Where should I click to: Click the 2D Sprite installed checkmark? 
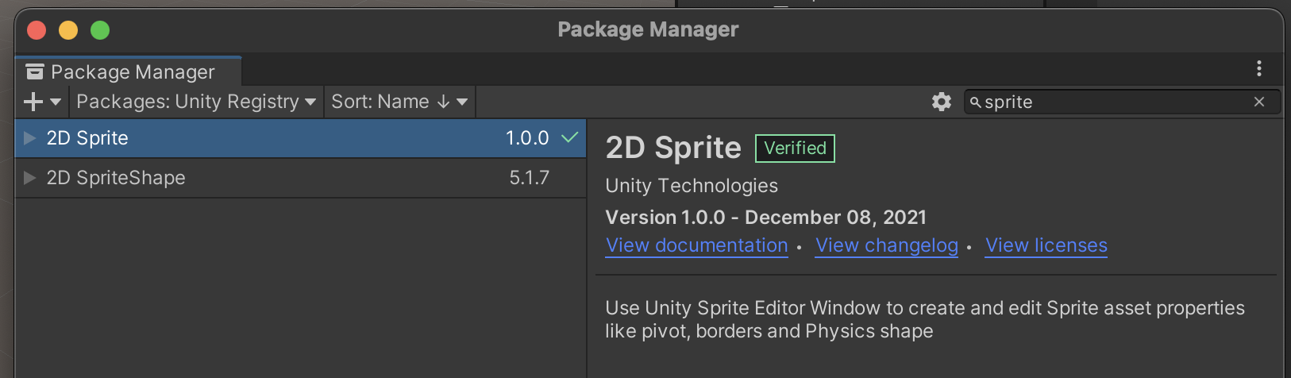(x=569, y=137)
